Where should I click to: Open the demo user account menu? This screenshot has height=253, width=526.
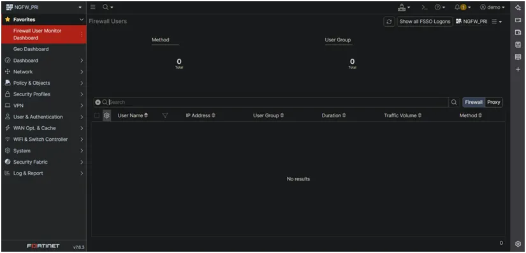pyautogui.click(x=492, y=8)
